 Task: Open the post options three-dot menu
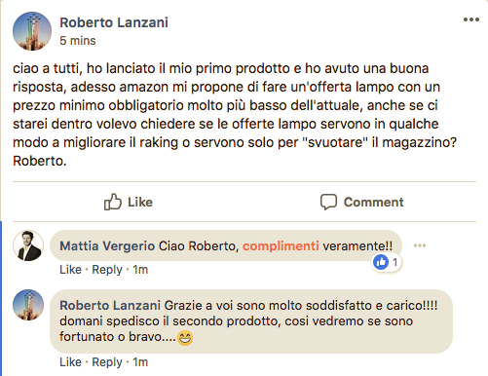[471, 19]
